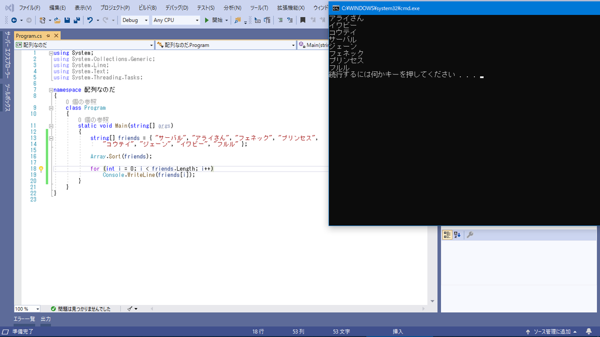Open the ツール(T) menu

pos(259,8)
